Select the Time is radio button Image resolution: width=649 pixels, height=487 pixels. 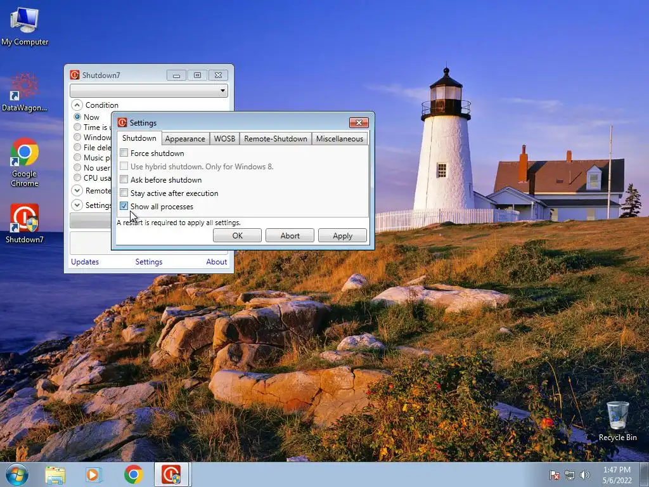pyautogui.click(x=77, y=127)
